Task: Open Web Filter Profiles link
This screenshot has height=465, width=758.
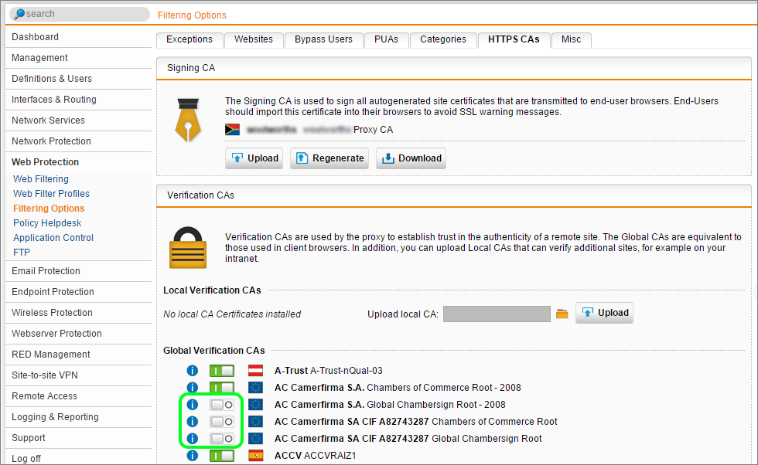Action: [x=51, y=194]
